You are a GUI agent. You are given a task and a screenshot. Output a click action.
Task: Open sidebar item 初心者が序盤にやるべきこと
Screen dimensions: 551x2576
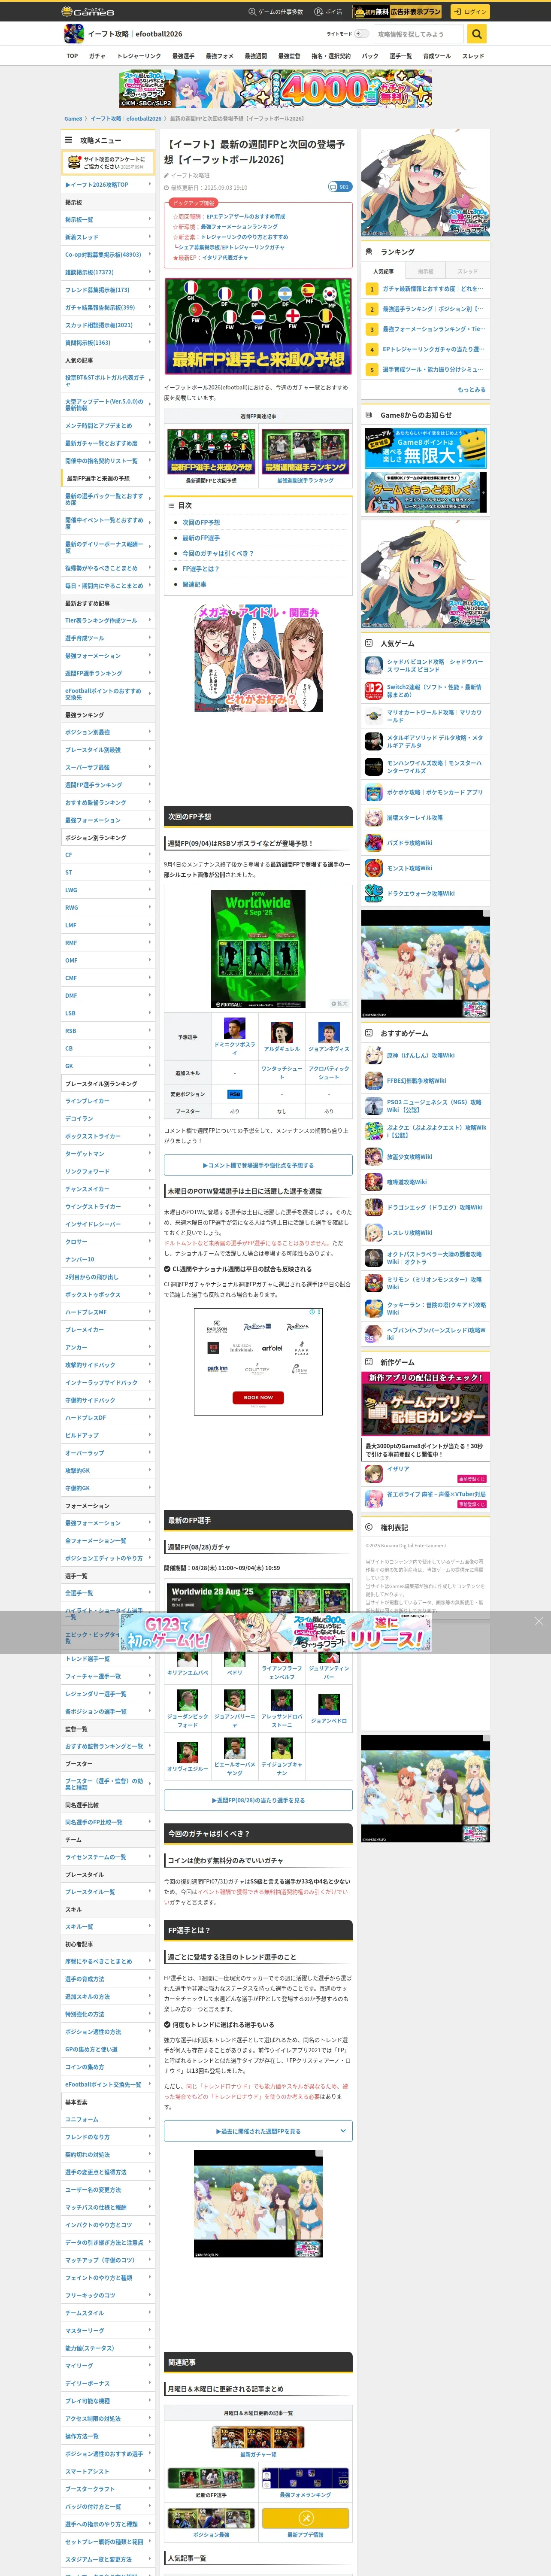click(x=108, y=1962)
